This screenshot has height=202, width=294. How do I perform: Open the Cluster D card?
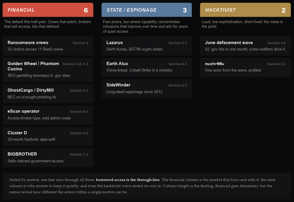48,136
